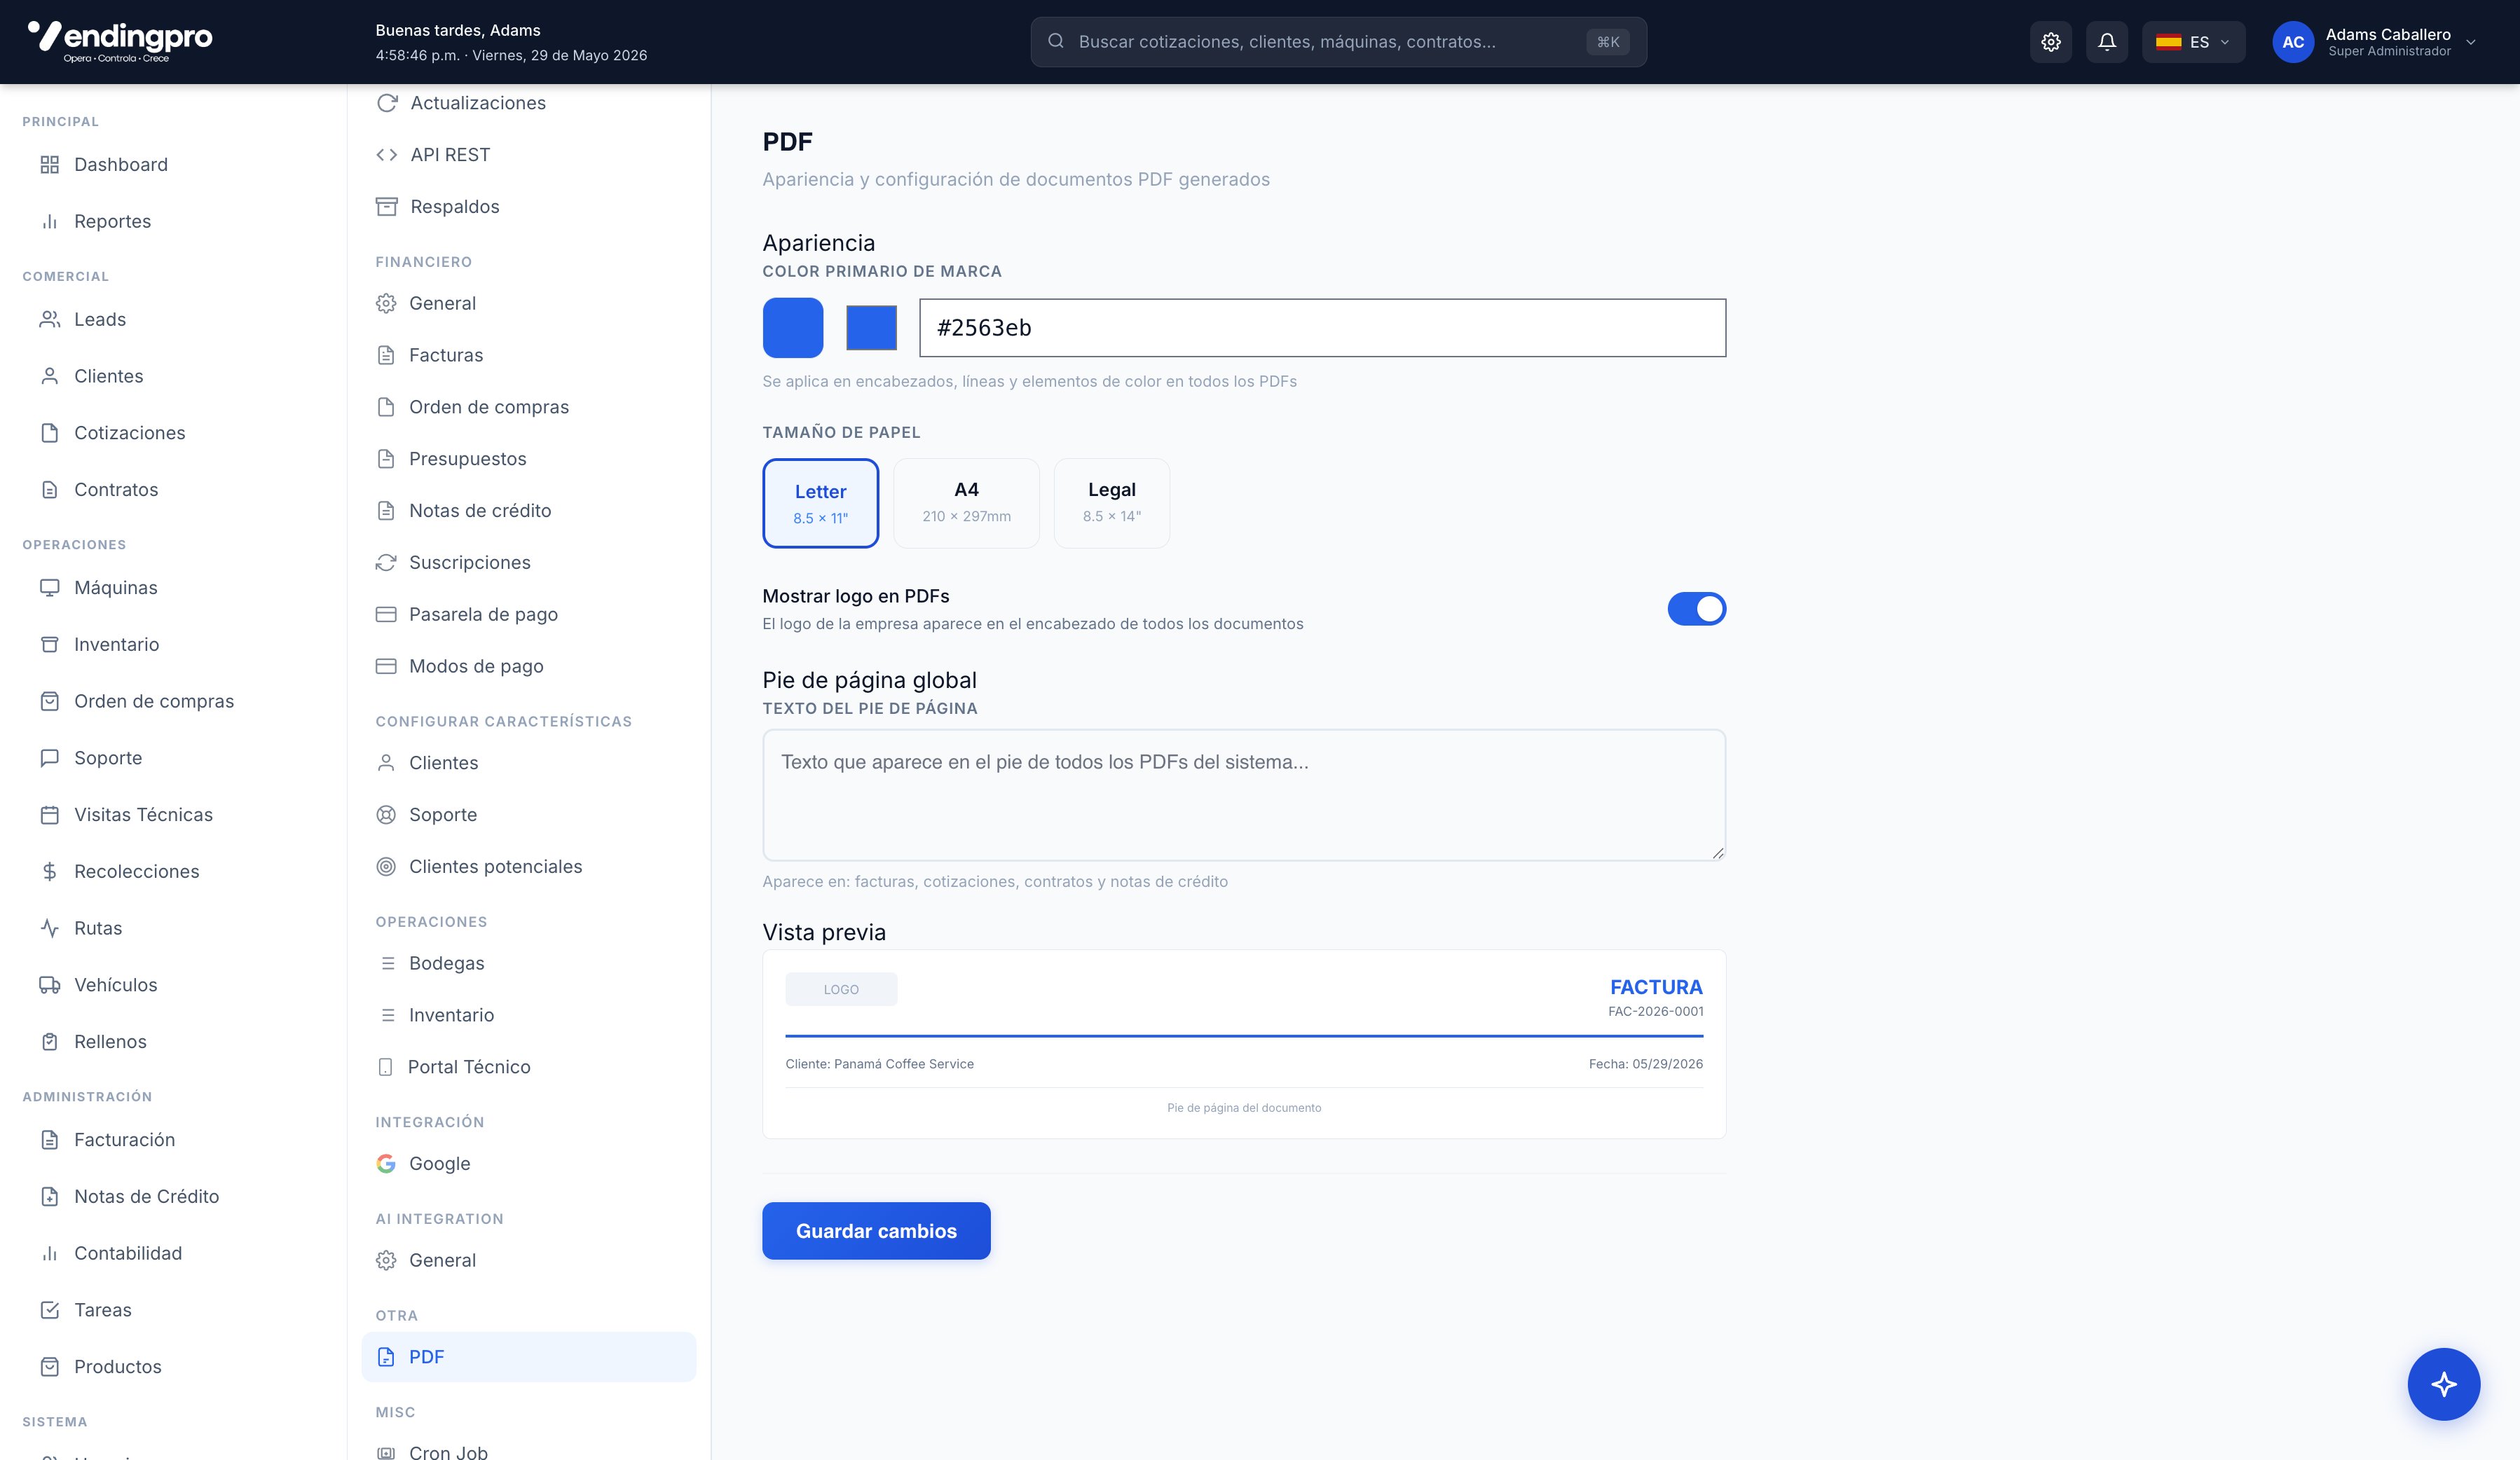2520x1460 pixels.
Task: Click the Actualizaciones refresh icon
Action: 387,103
